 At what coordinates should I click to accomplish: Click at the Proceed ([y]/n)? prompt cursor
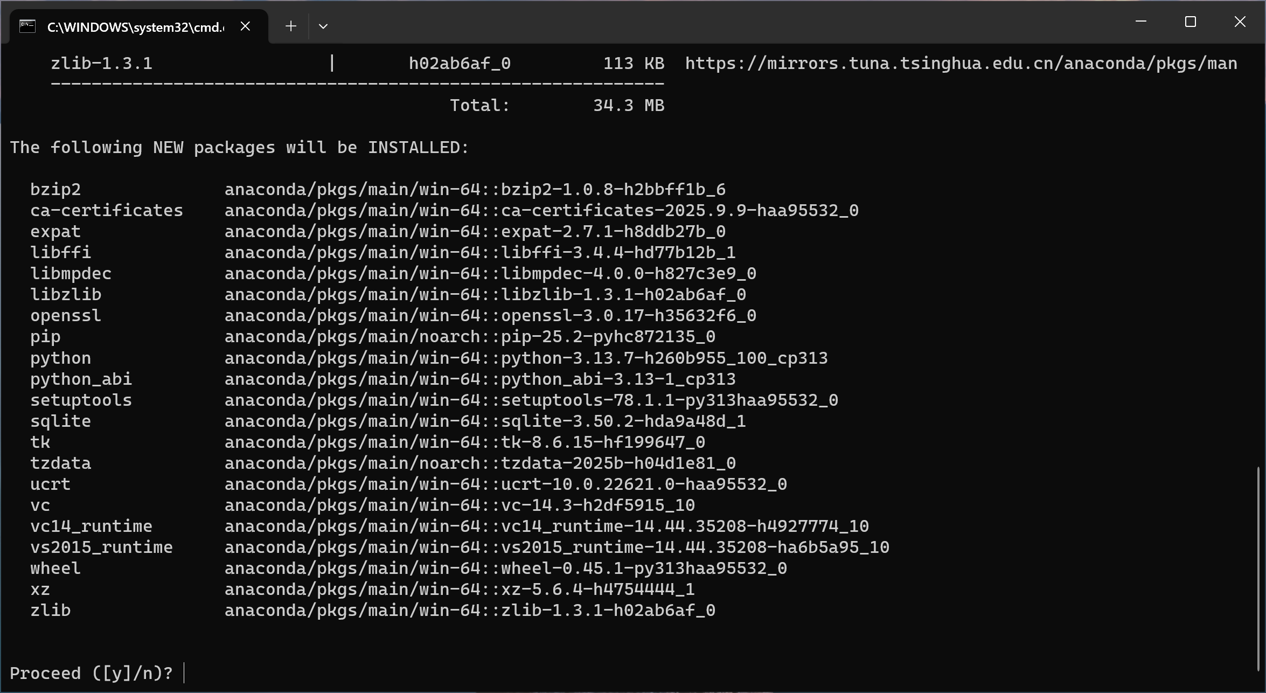click(x=184, y=673)
